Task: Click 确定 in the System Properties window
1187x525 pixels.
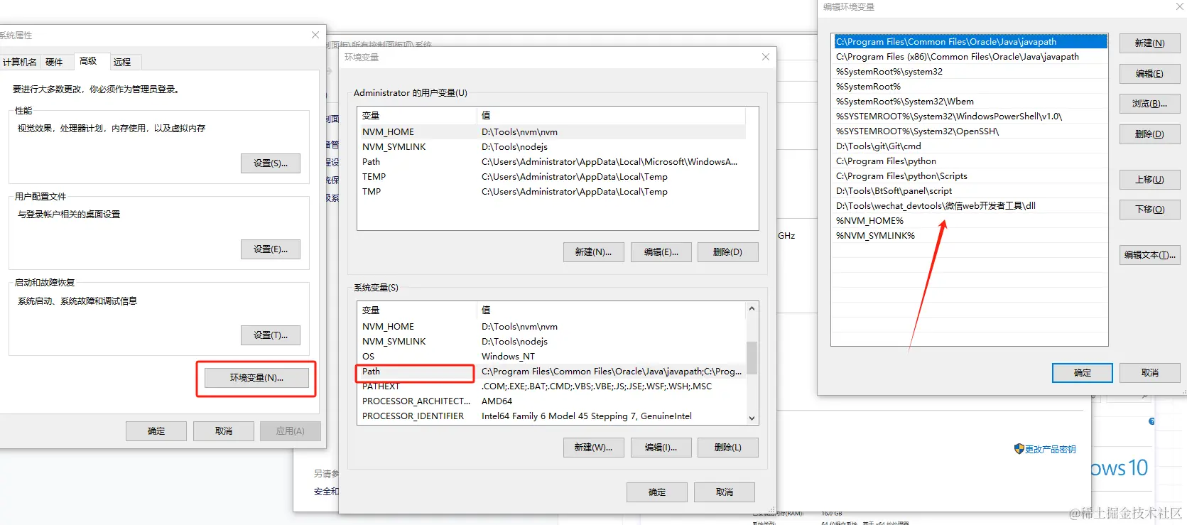Action: click(x=156, y=431)
